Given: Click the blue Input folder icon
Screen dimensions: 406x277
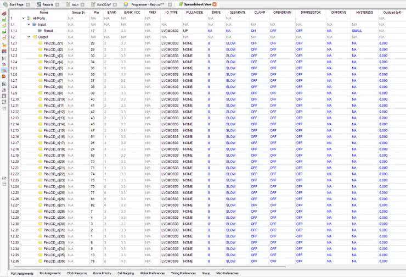Looking at the screenshot, I should point(34,25).
